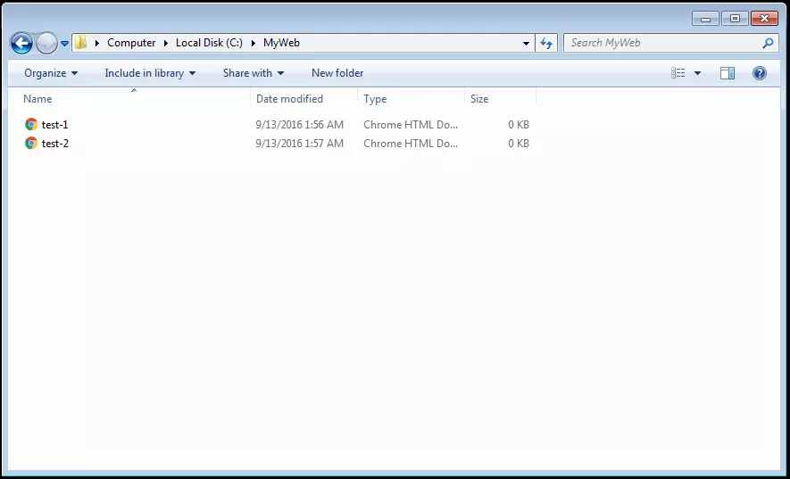Select the test-2 file name
790x479 pixels.
pos(55,144)
